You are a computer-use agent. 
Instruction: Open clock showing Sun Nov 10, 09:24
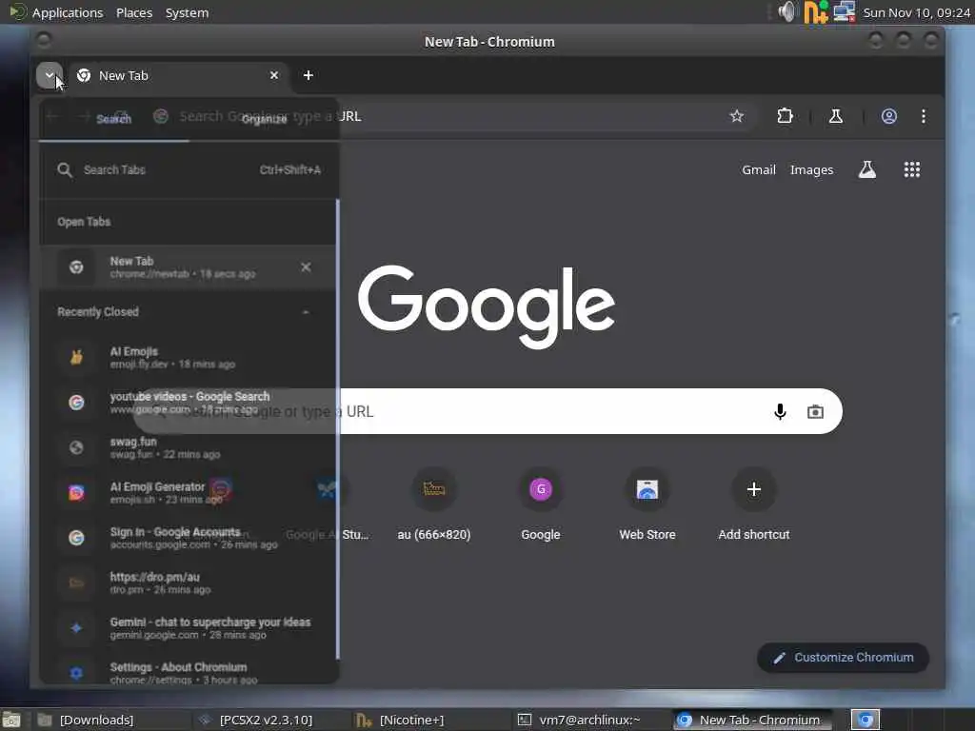click(x=917, y=12)
